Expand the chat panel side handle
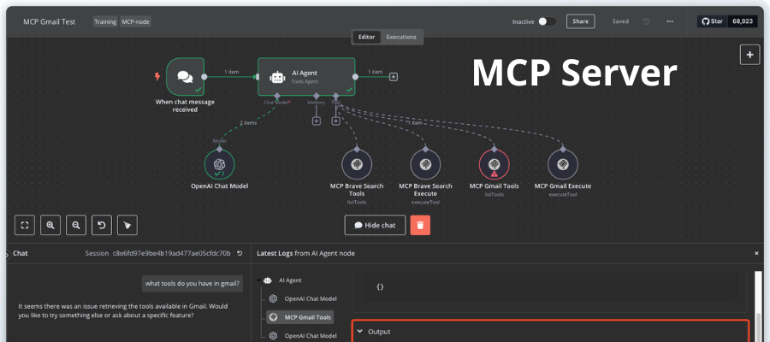This screenshot has height=342, width=770. click(8, 255)
